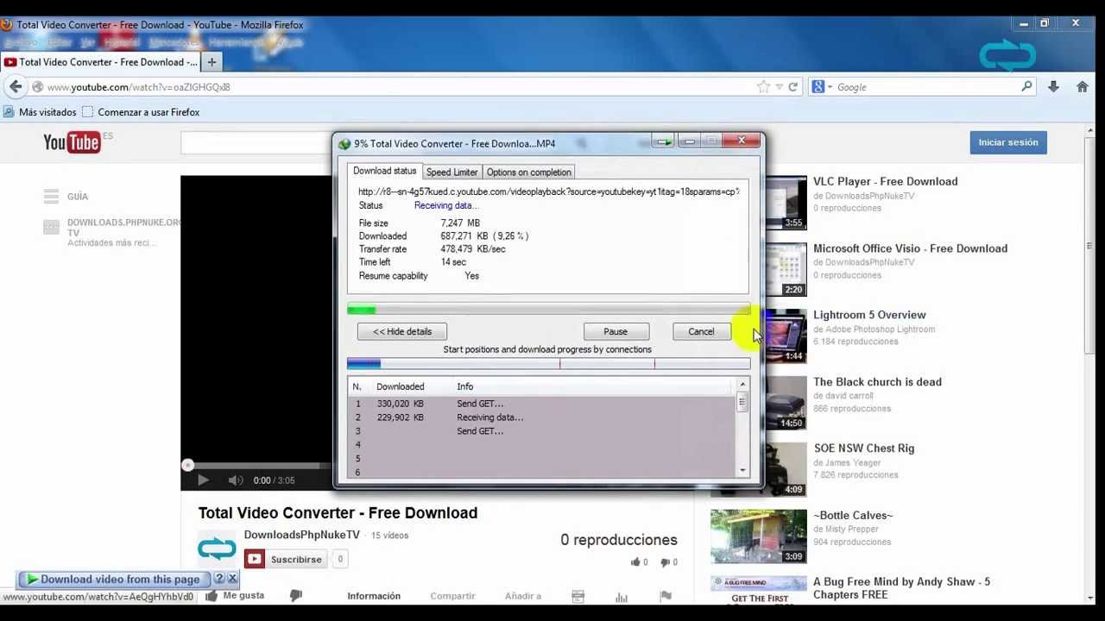Image resolution: width=1105 pixels, height=621 pixels.
Task: Subscribe with the Suscribirse button
Action: 287,560
